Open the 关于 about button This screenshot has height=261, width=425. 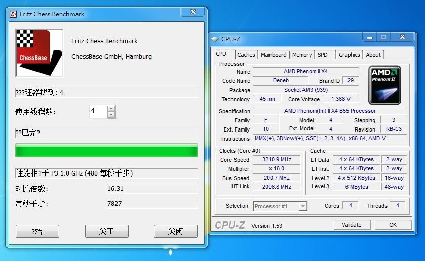(106, 231)
